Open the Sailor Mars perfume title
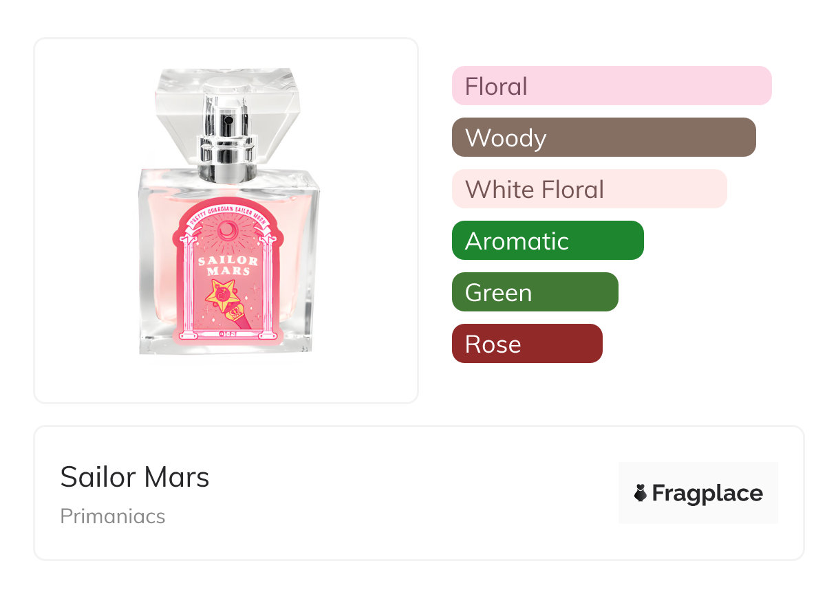838x594 pixels. pyautogui.click(x=135, y=476)
